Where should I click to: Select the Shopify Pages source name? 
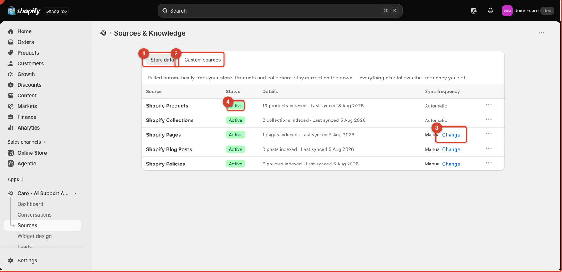[164, 135]
